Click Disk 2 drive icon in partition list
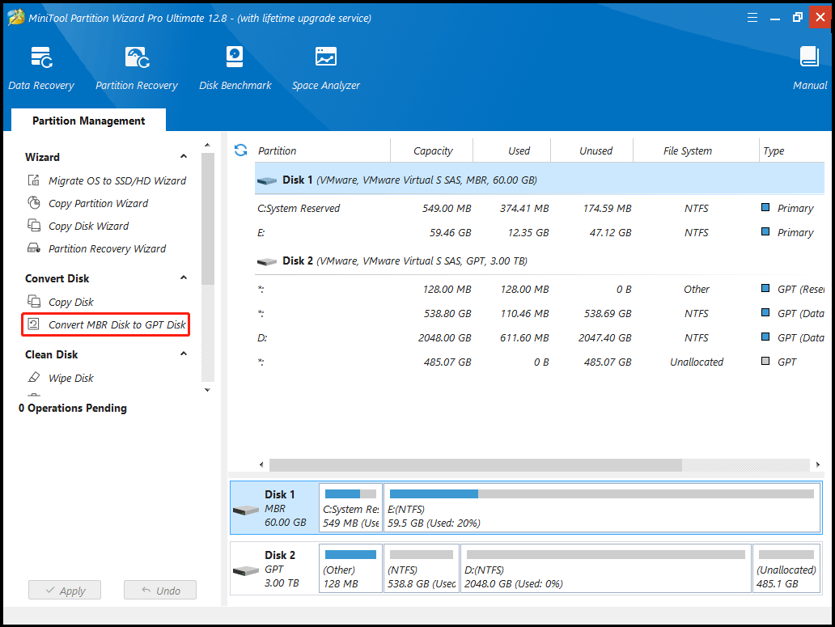This screenshot has height=627, width=835. point(266,262)
